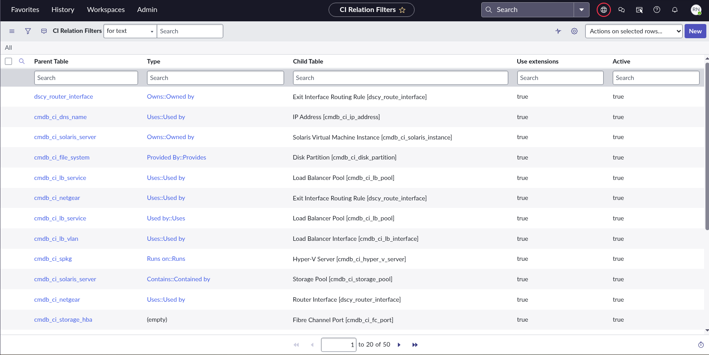Open the Workspaces menu
Viewport: 709px width, 355px height.
point(106,10)
